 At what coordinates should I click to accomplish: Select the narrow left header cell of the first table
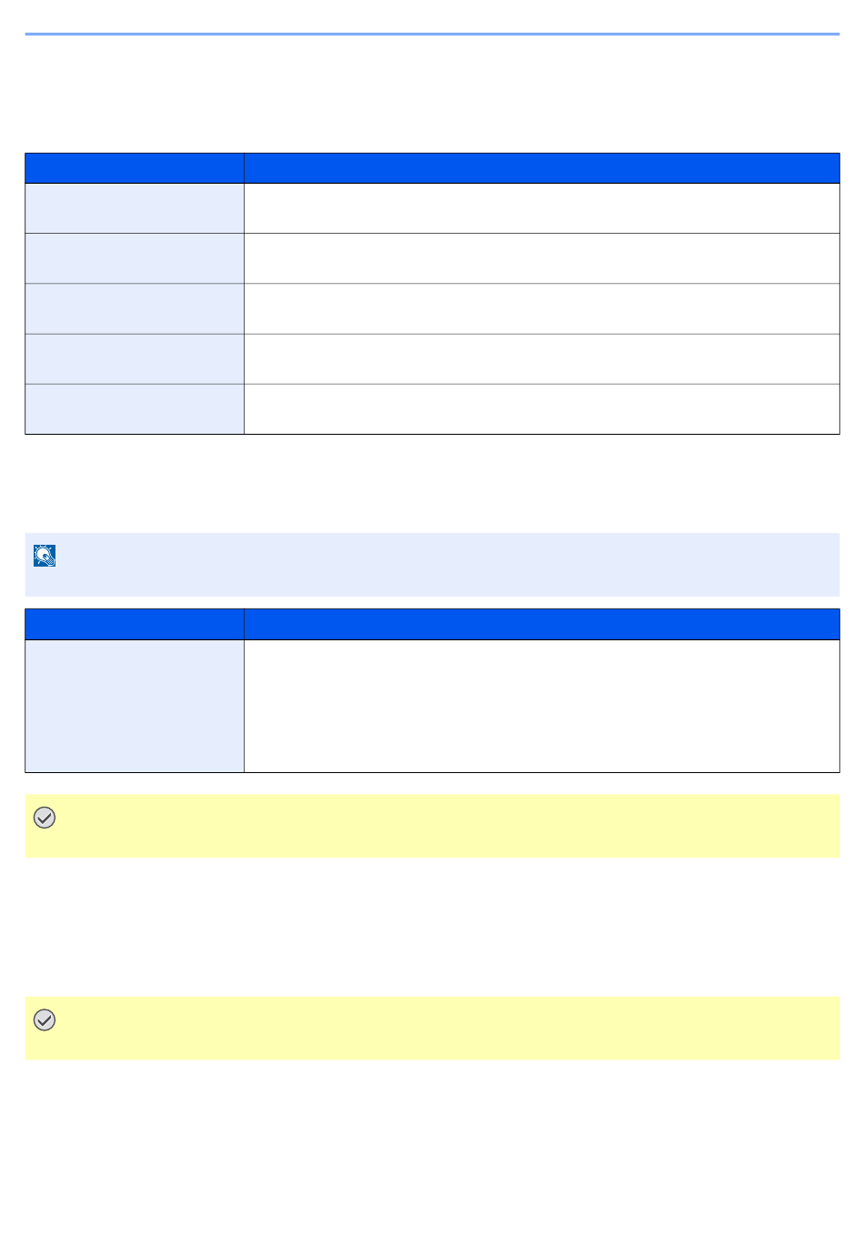[x=135, y=168]
